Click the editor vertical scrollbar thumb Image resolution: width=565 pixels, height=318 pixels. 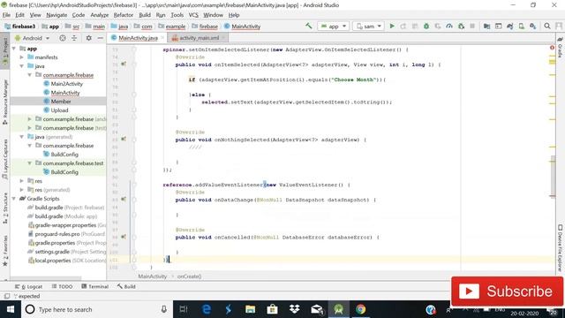point(553,176)
